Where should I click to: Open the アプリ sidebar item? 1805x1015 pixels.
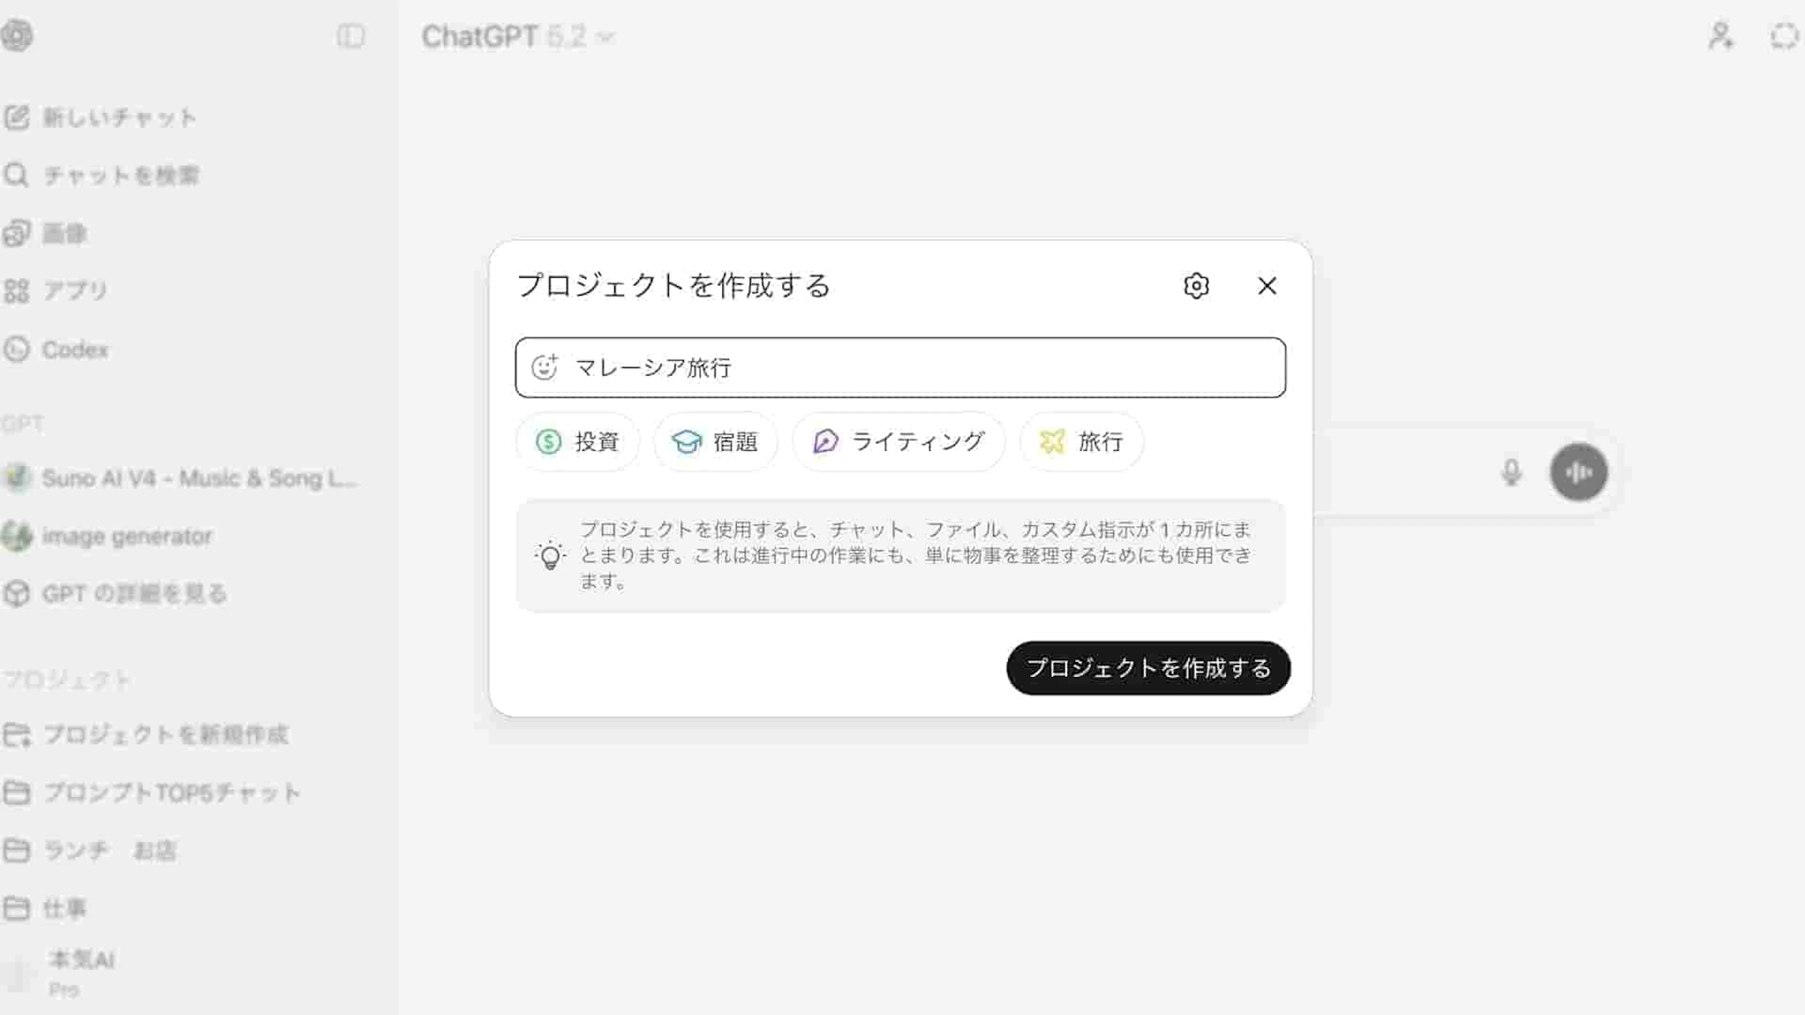coord(56,290)
